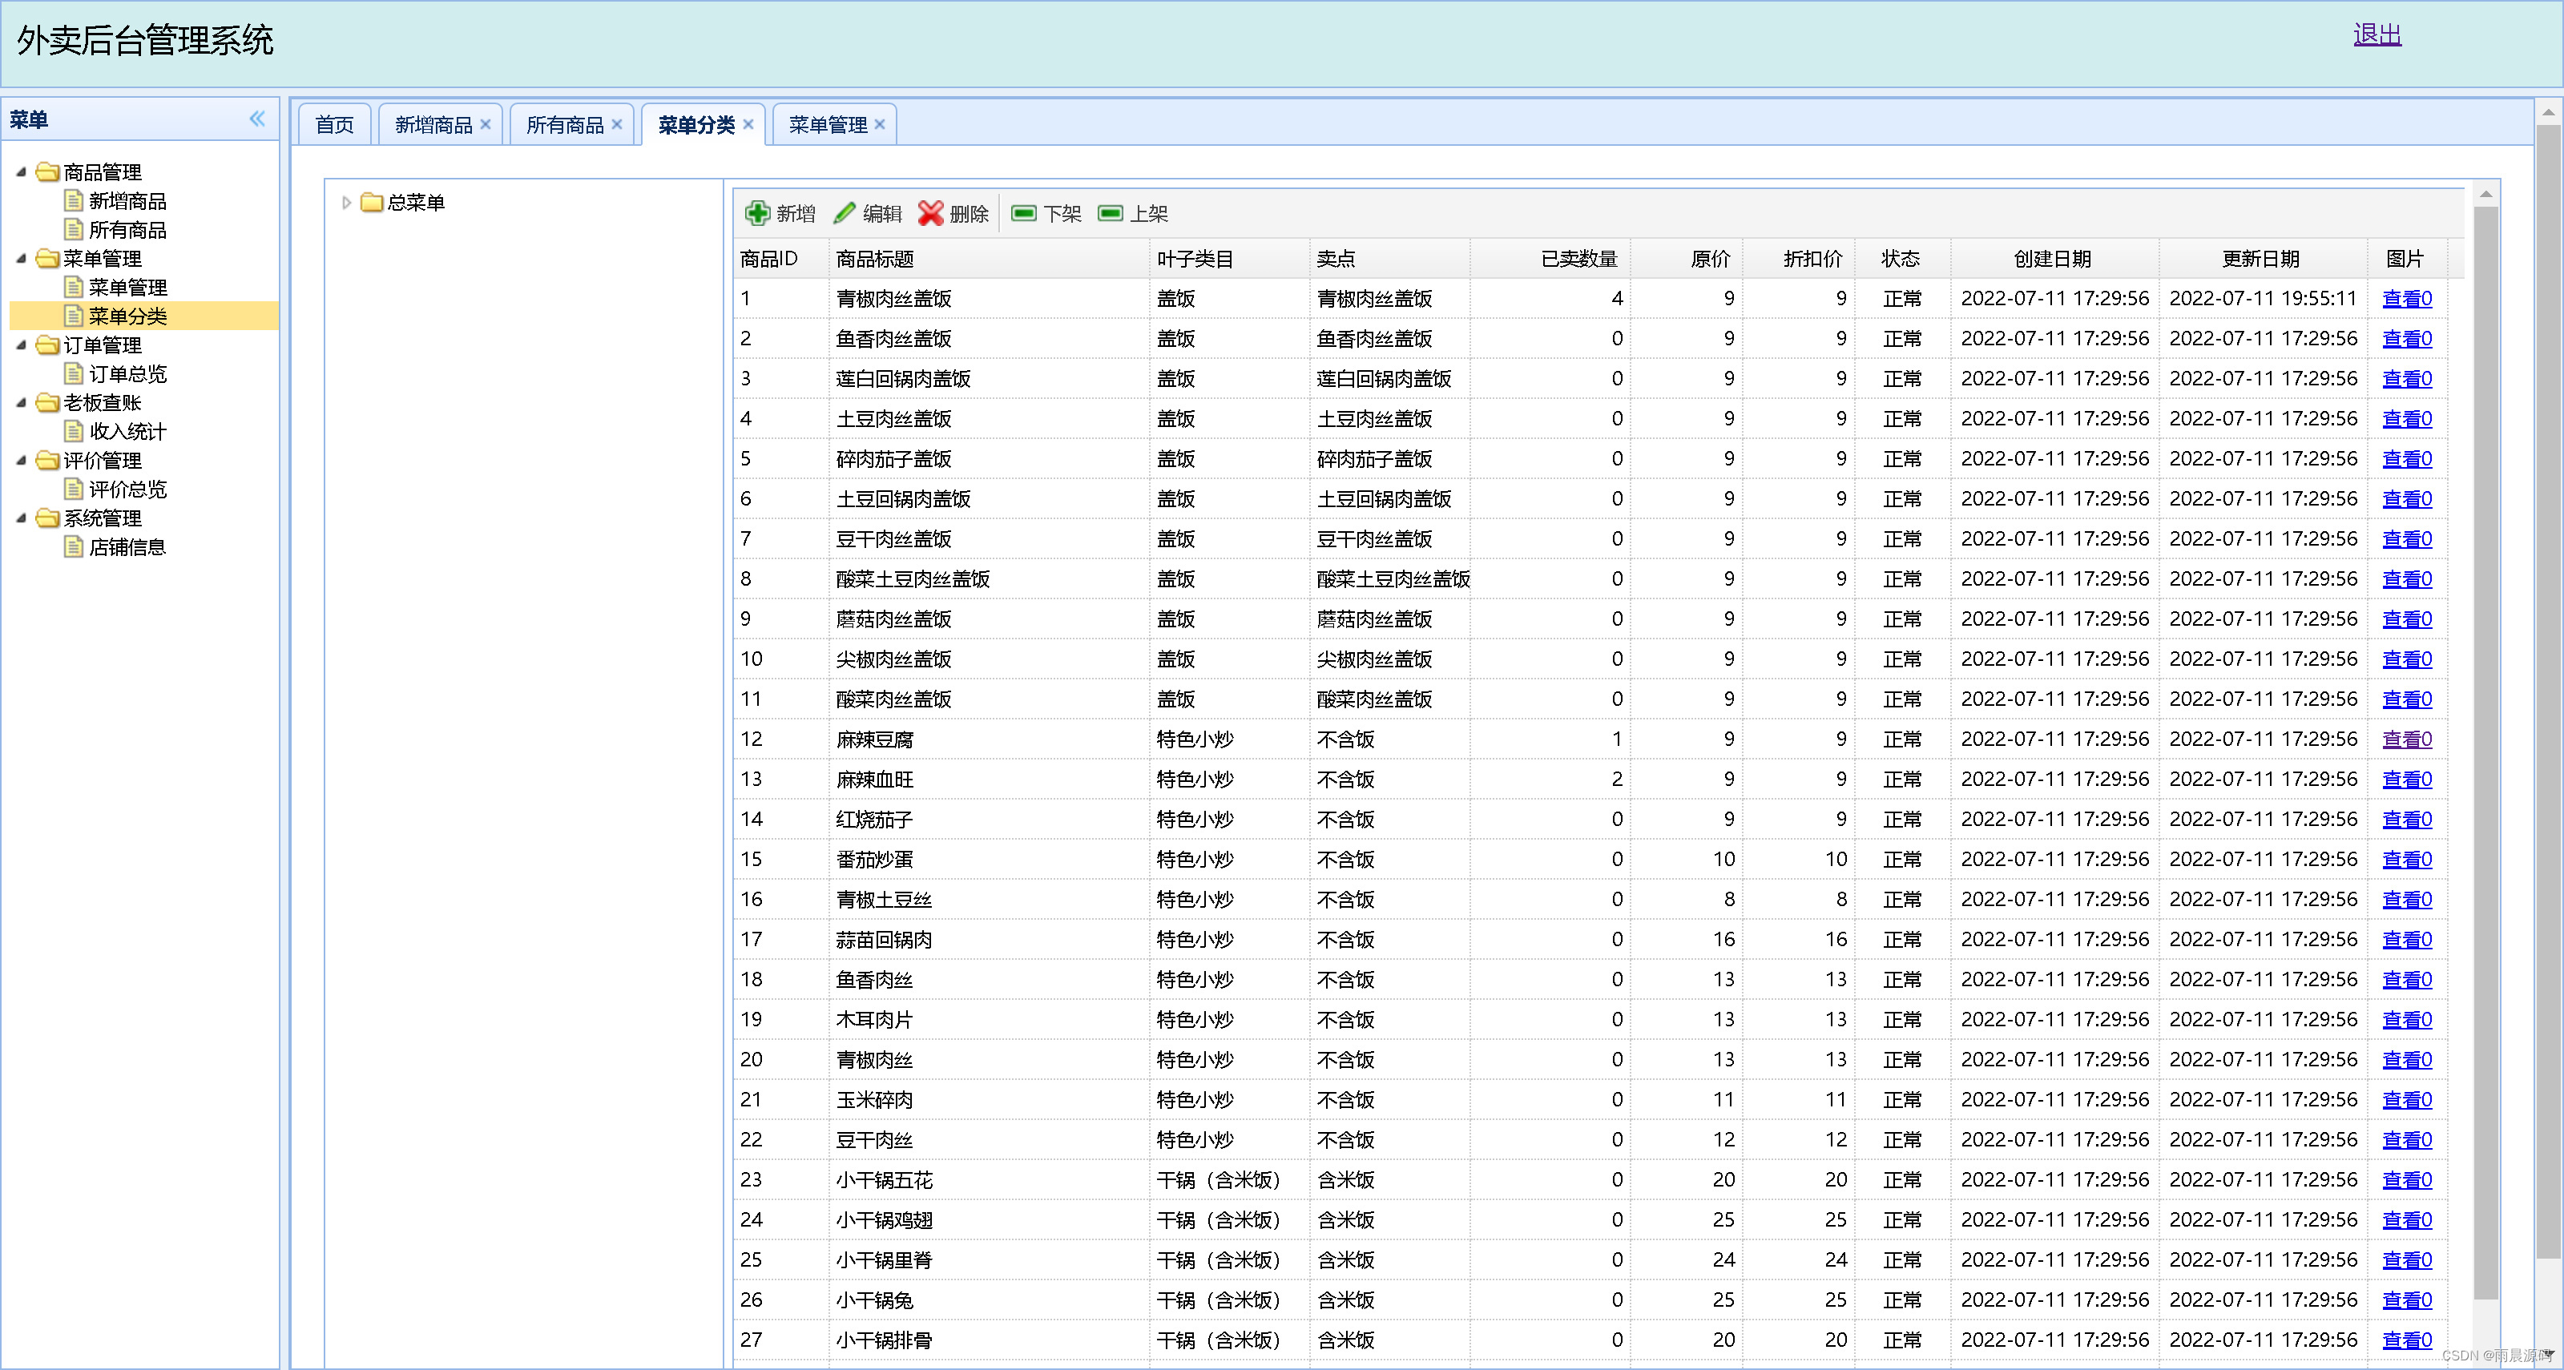Select the row 麻辣血旺

point(1590,779)
